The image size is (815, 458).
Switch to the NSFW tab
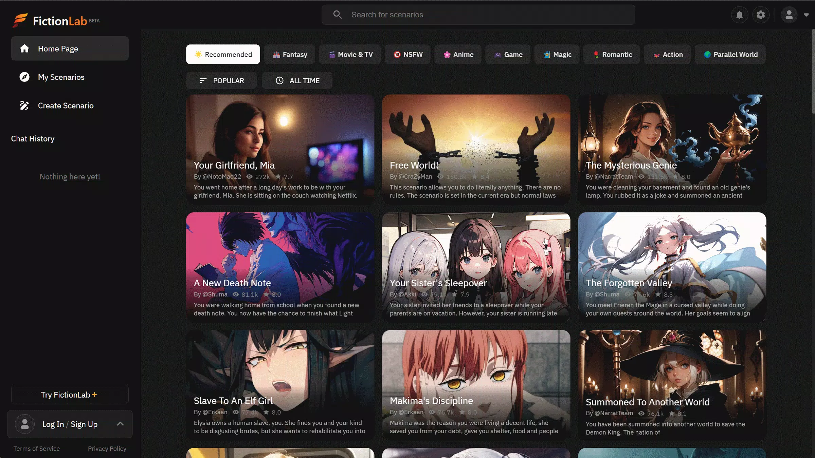pyautogui.click(x=407, y=54)
